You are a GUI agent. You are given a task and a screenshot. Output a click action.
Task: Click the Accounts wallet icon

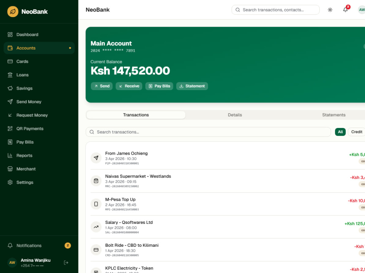pos(10,48)
